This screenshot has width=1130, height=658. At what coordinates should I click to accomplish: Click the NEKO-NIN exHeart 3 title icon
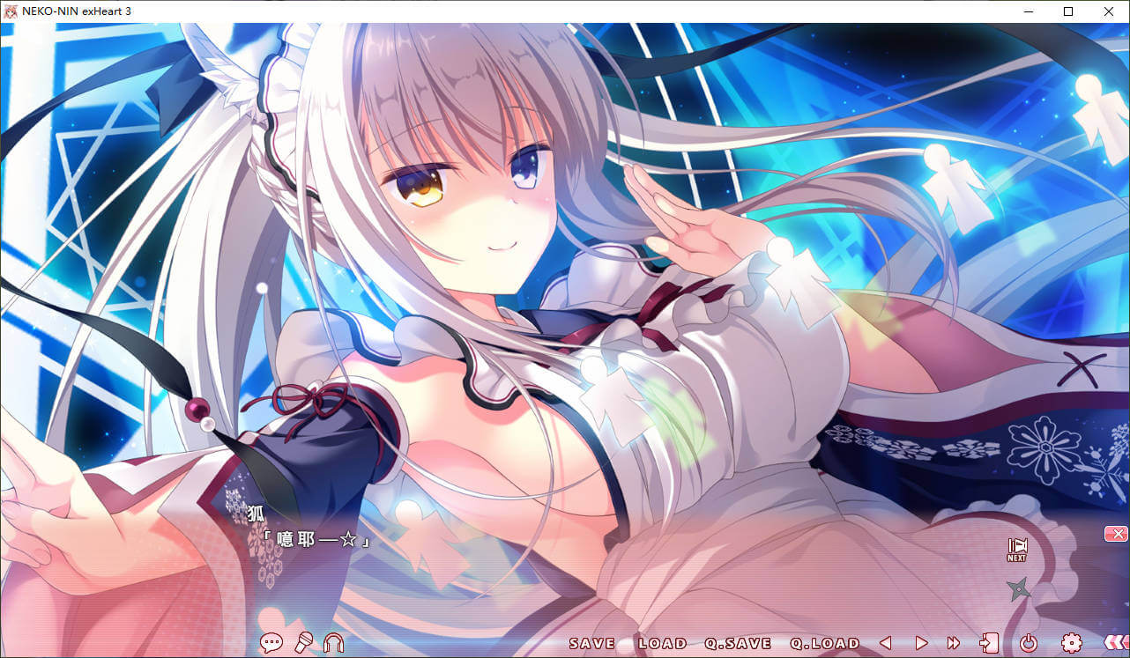click(x=12, y=11)
